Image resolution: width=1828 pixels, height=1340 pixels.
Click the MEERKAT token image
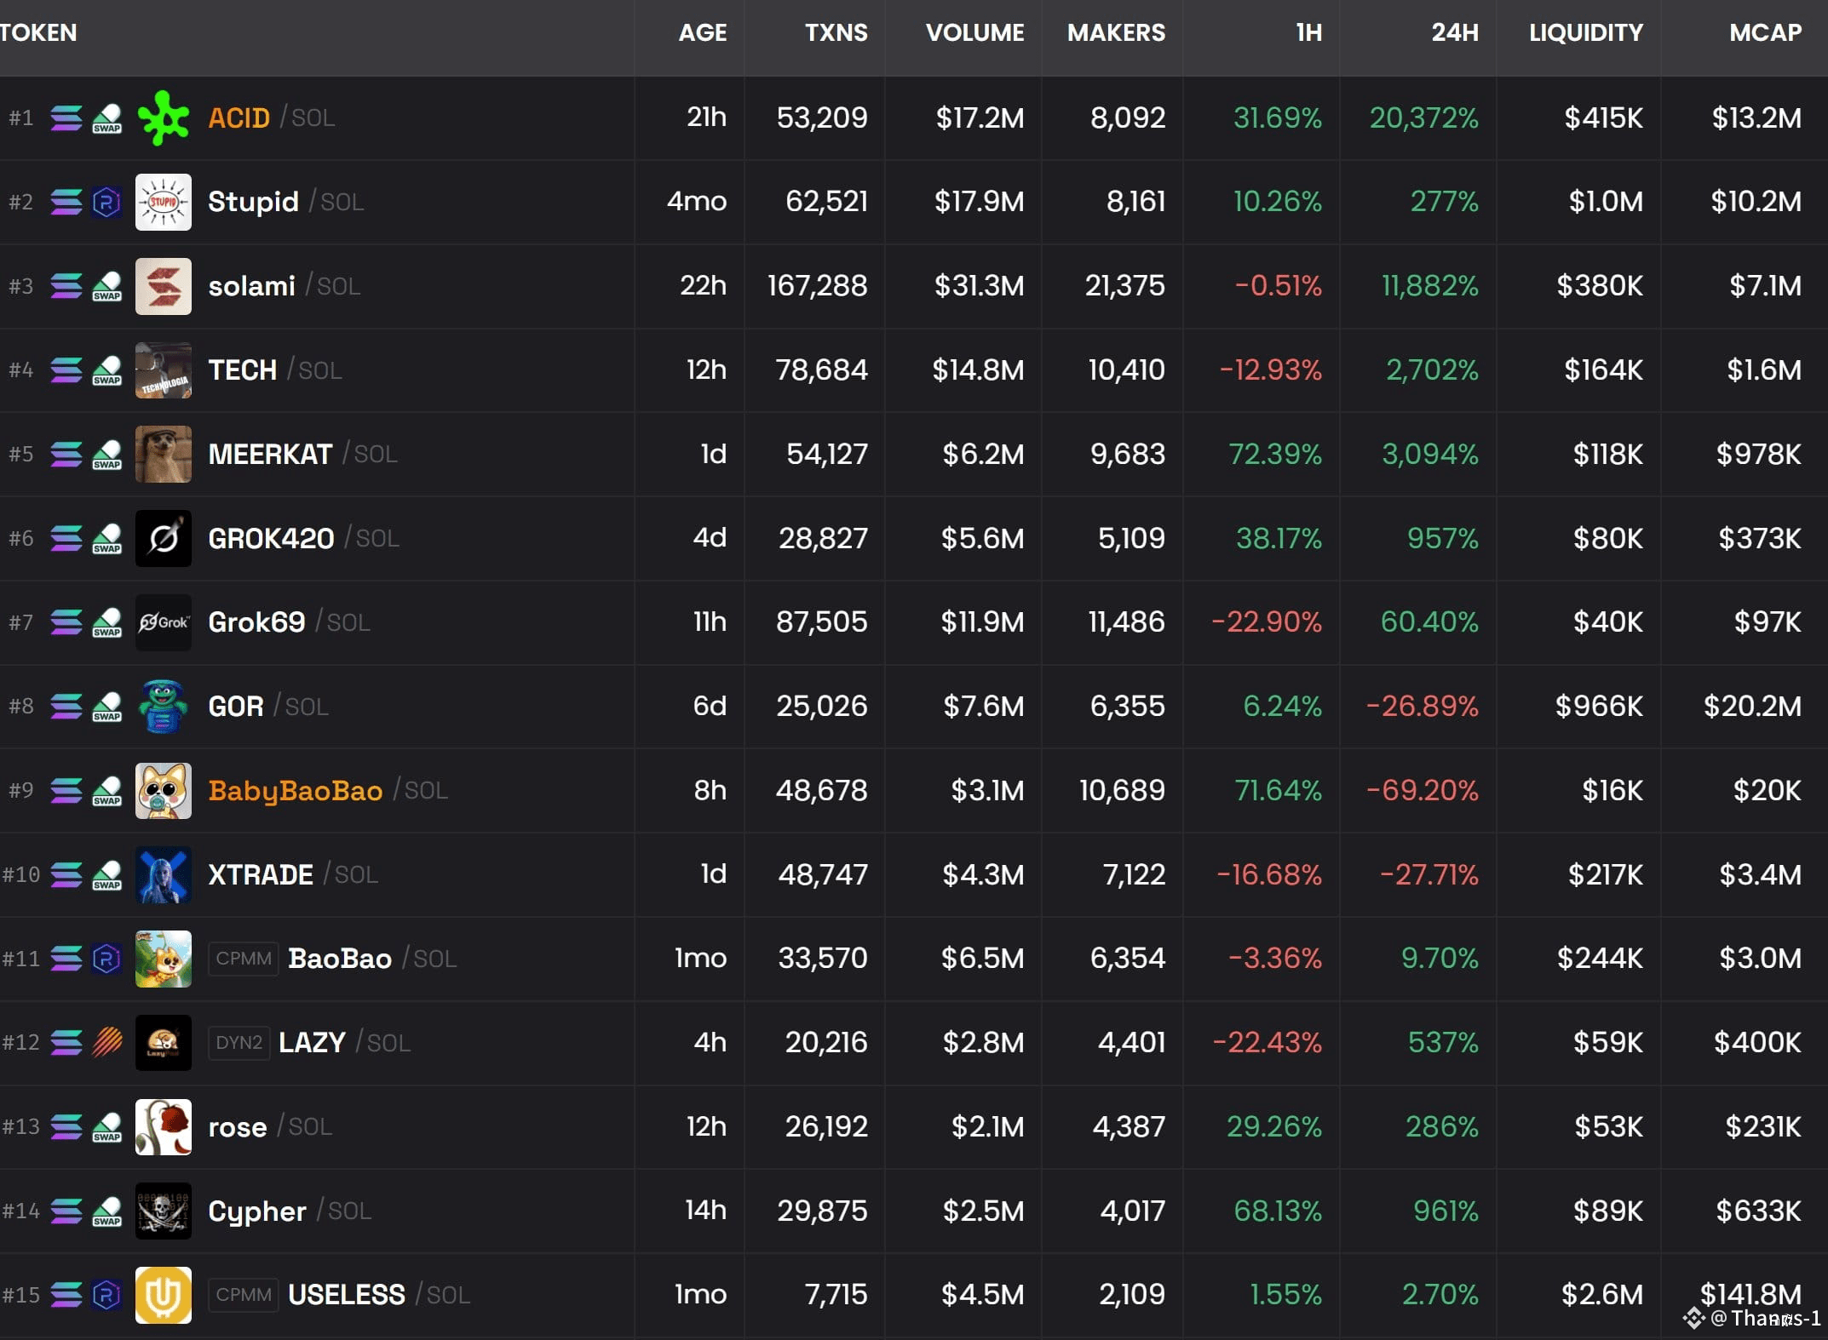tap(164, 454)
